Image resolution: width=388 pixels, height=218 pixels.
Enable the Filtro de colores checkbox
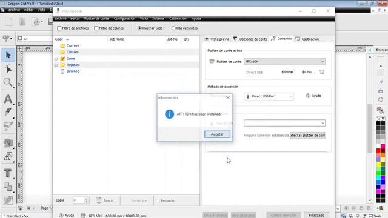[96, 28]
